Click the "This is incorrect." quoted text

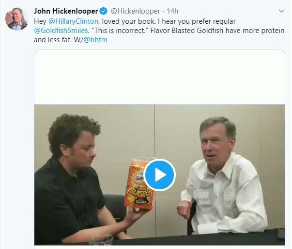click(119, 31)
